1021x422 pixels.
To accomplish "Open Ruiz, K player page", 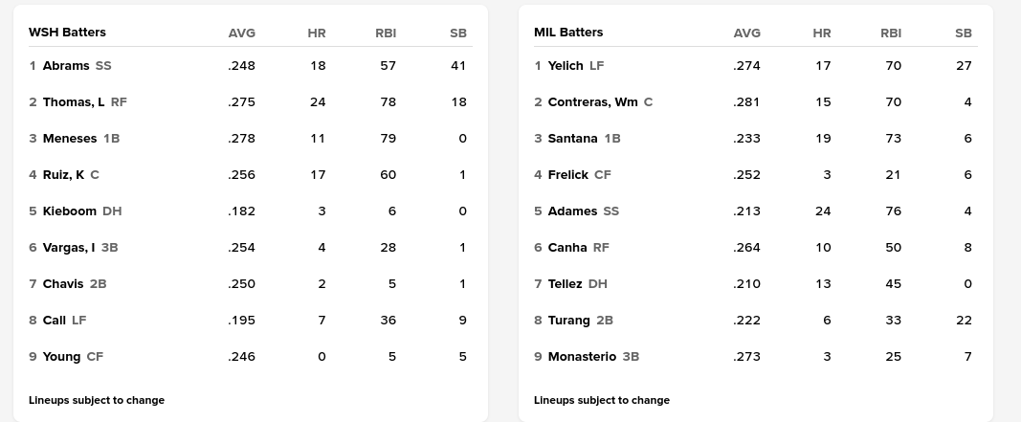I will tap(63, 175).
